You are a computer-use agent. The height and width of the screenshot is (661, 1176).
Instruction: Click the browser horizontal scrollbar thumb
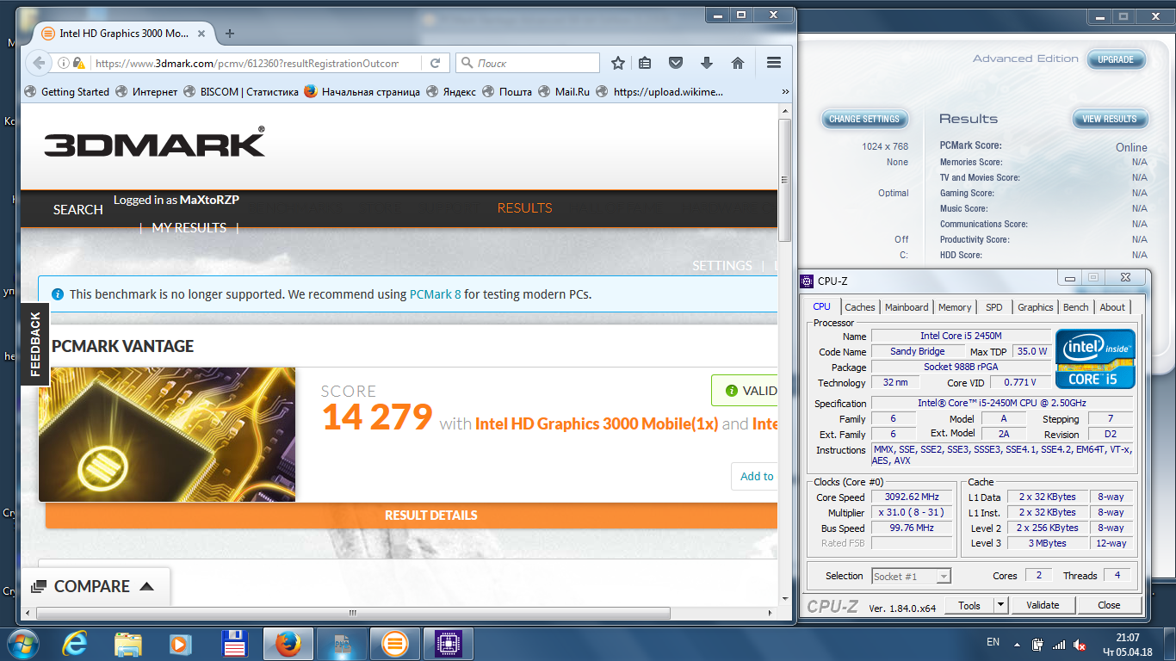[351, 613]
